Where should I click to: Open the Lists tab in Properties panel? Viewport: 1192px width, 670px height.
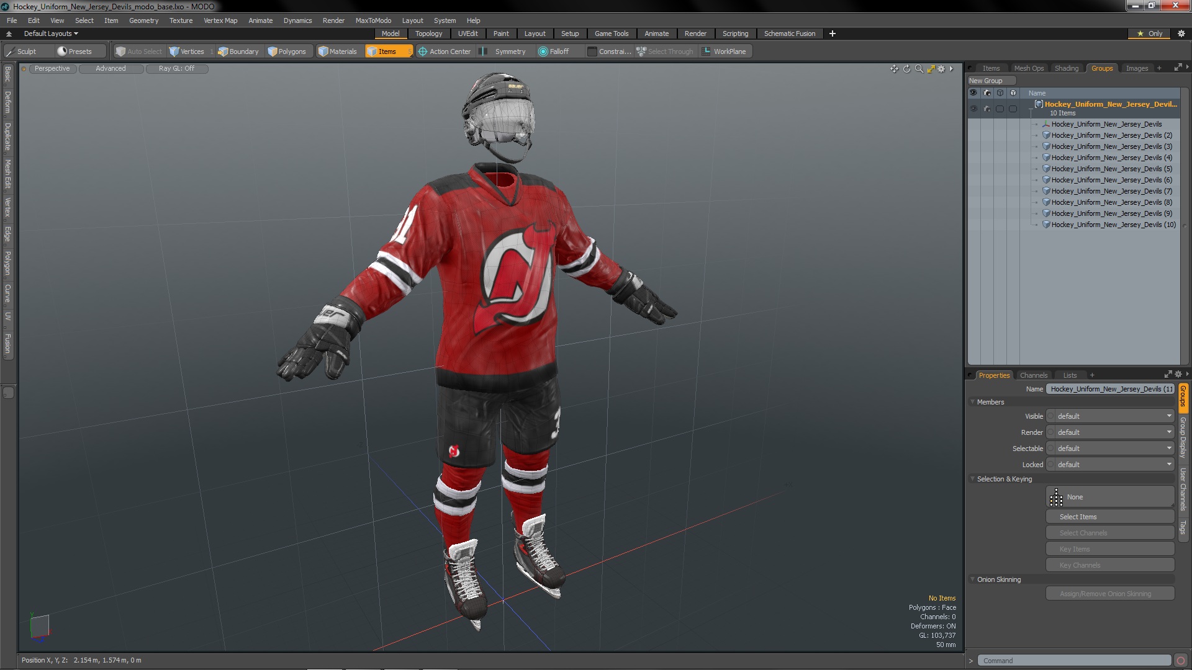pos(1070,375)
